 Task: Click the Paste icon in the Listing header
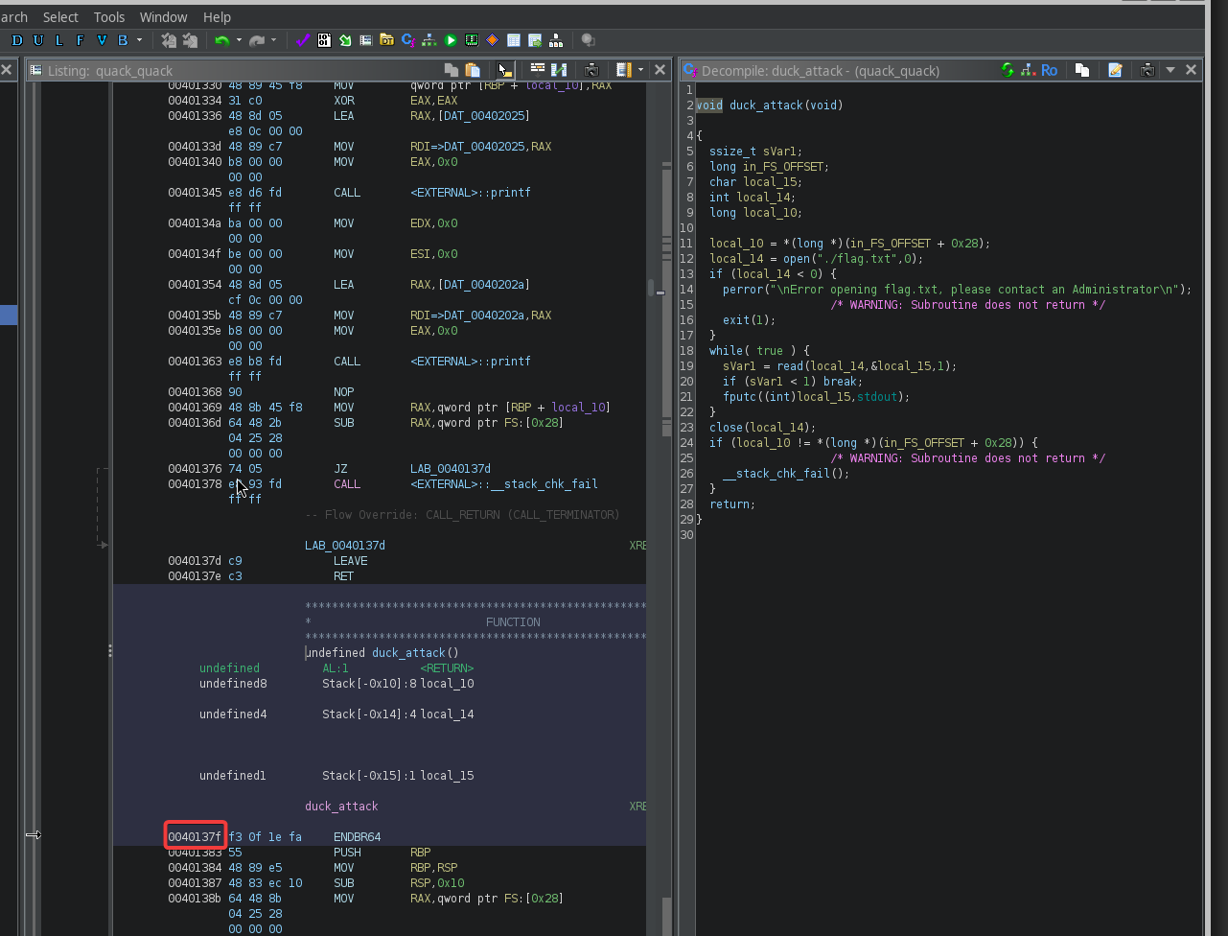tap(473, 70)
